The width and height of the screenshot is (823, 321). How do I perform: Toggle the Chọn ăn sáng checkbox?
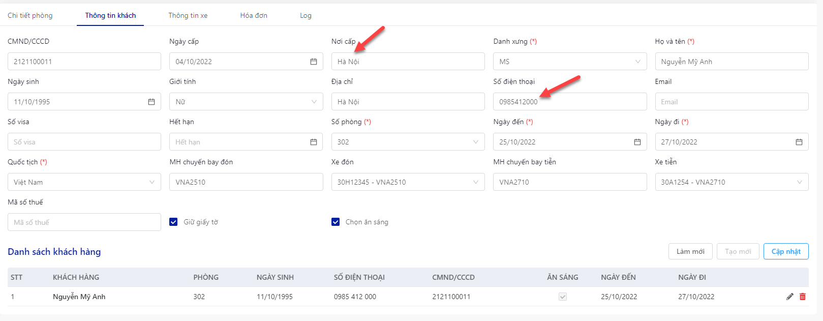(x=336, y=222)
